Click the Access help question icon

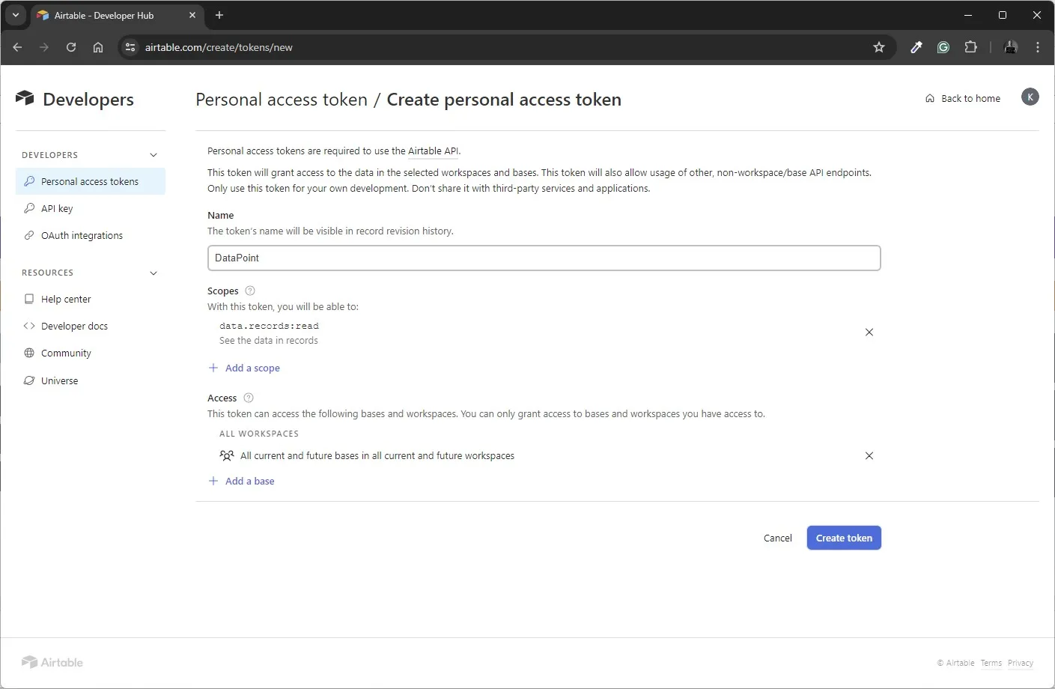coord(249,398)
